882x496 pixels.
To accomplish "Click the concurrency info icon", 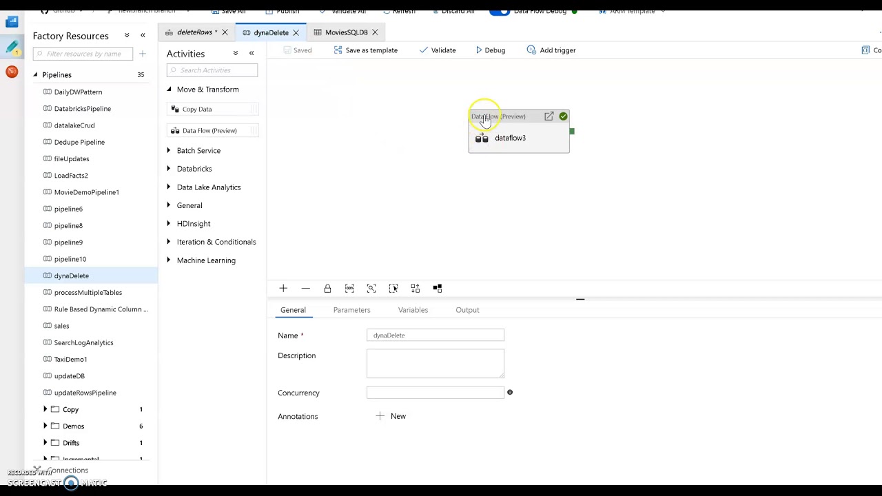I will click(510, 392).
